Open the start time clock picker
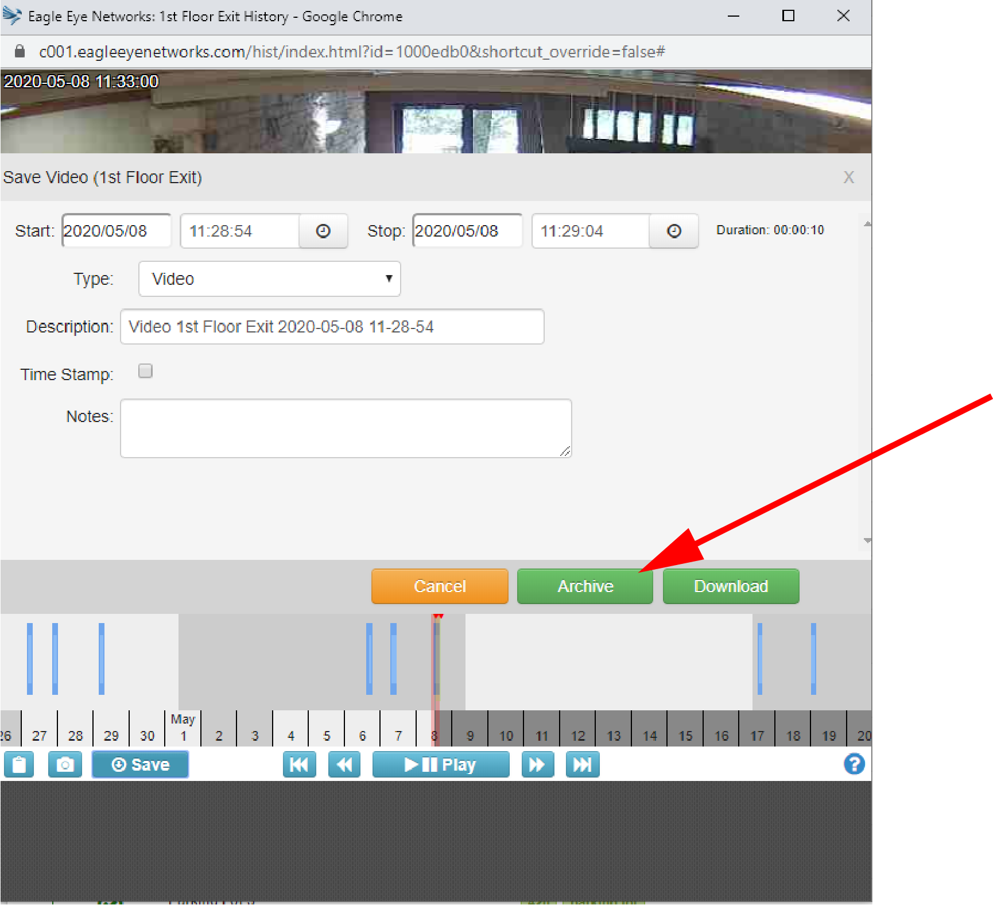Screen dimensions: 993x905 tap(323, 231)
